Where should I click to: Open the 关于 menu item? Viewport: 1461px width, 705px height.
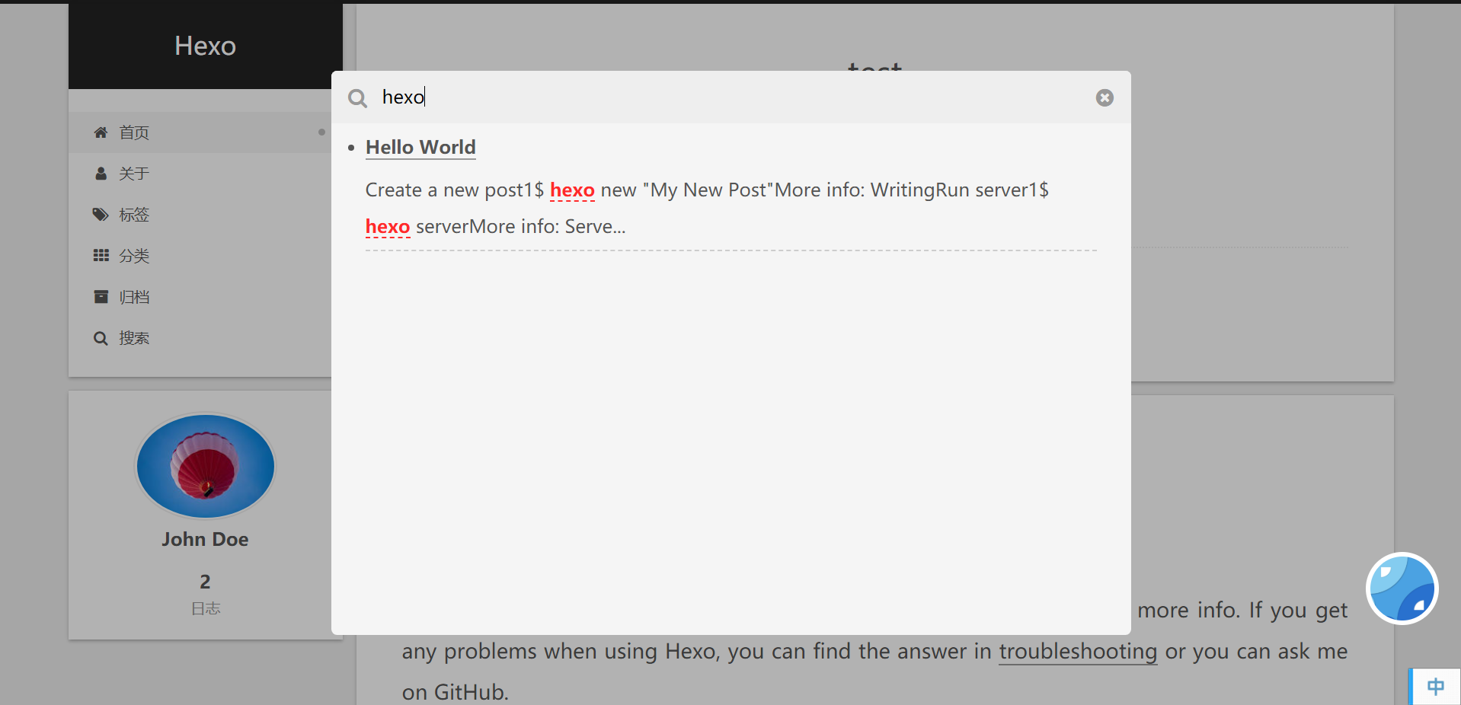click(x=206, y=174)
